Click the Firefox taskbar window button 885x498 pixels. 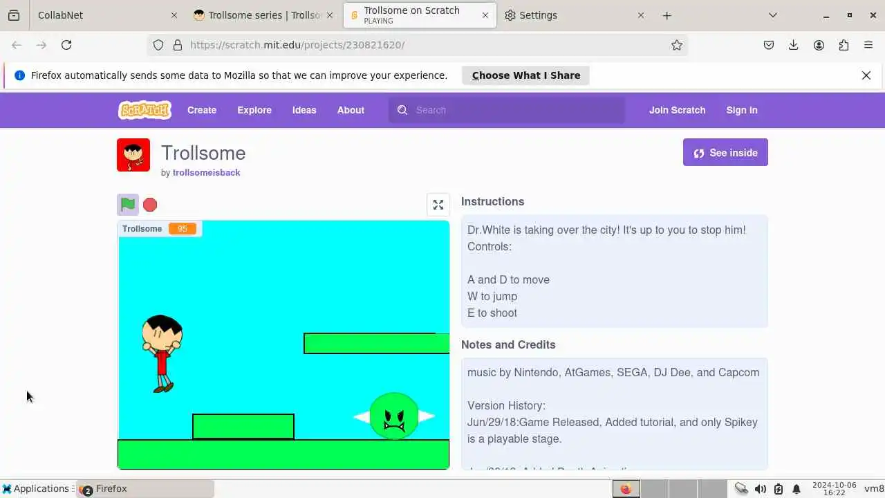(x=145, y=489)
